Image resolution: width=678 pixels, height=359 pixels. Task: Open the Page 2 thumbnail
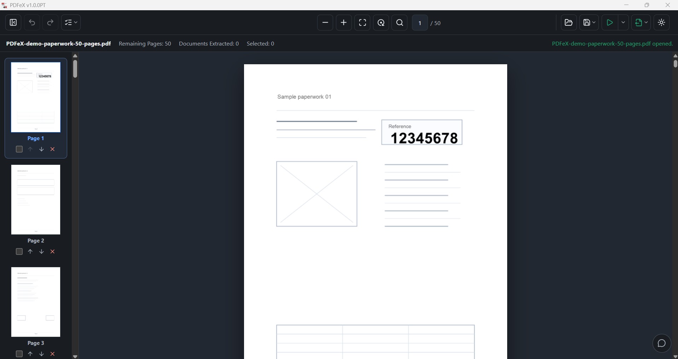tap(36, 199)
